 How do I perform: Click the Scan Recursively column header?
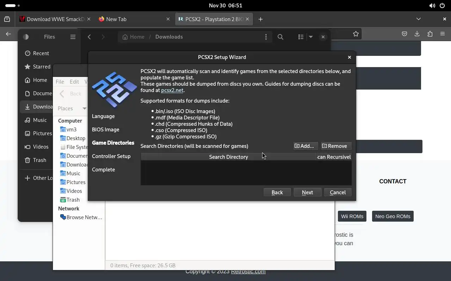point(334,157)
